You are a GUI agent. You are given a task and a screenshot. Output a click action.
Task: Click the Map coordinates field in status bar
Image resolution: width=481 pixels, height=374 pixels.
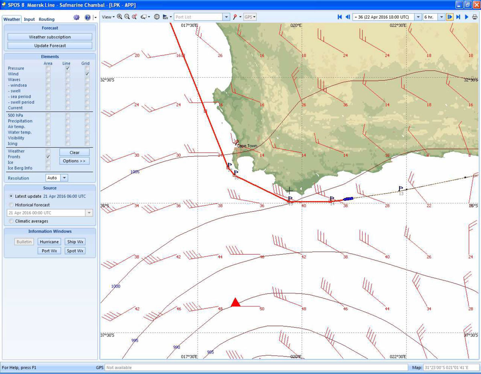coord(451,368)
